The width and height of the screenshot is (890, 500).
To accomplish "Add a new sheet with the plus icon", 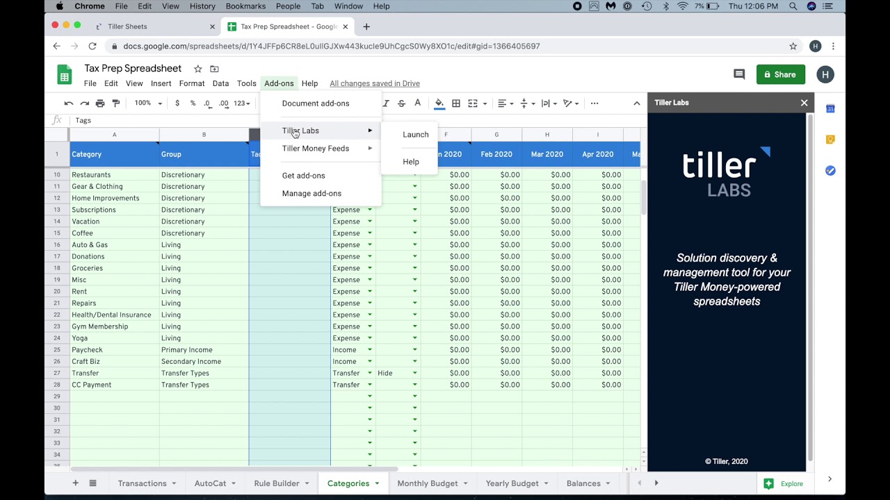I will coord(75,483).
